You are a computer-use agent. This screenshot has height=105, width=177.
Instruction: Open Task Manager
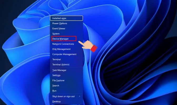(x=59, y=70)
